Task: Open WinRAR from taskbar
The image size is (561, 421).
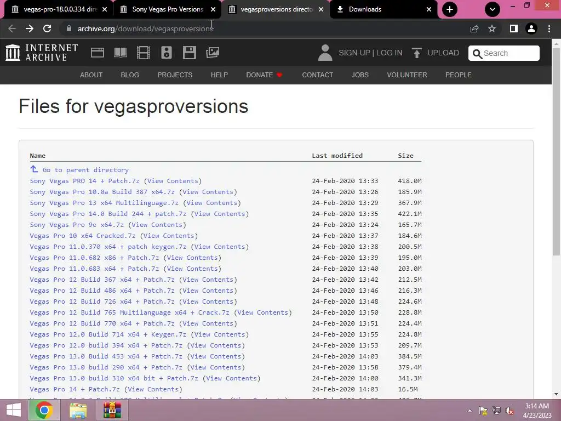Action: (x=112, y=410)
